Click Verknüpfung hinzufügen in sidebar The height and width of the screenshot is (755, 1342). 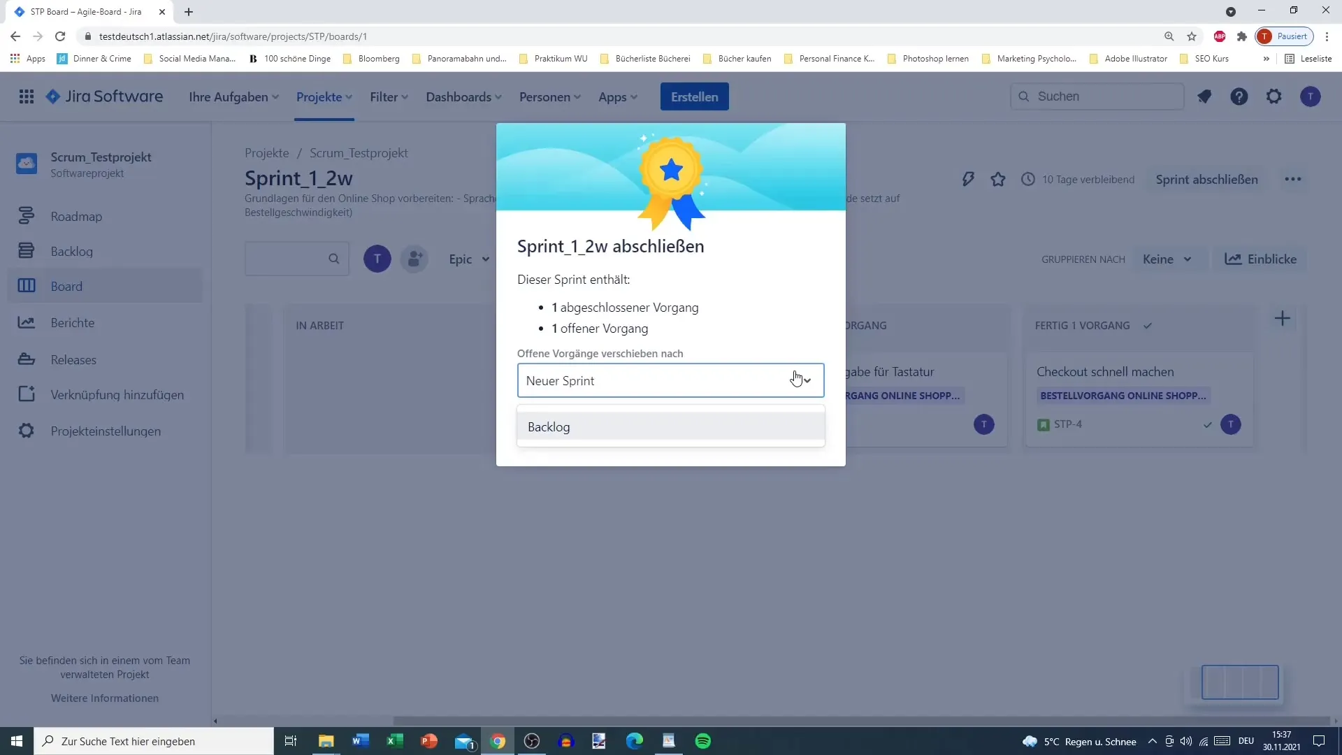coord(117,394)
